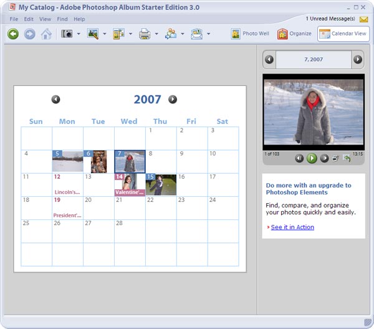Image resolution: width=374 pixels, height=329 pixels.
Task: Expand the Create dropdown arrow
Action: [x=130, y=34]
